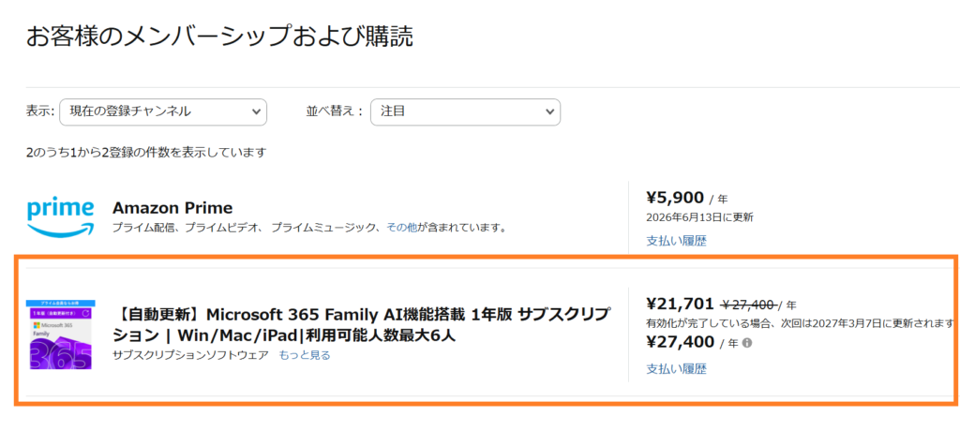Open 支払い履歴 for Amazon Prime
Viewport: 960px width, 431px height.
[677, 241]
